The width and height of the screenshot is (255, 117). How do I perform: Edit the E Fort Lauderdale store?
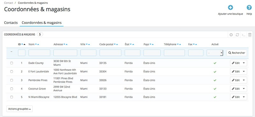pyautogui.click(x=236, y=71)
